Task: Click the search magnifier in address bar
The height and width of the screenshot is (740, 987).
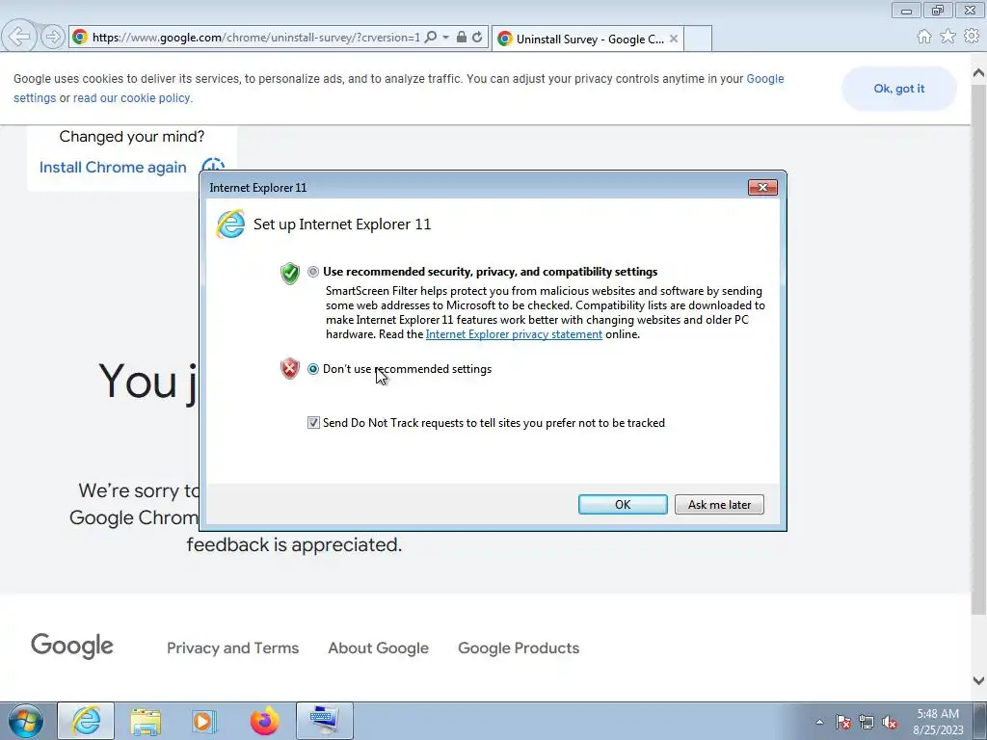Action: click(x=431, y=38)
